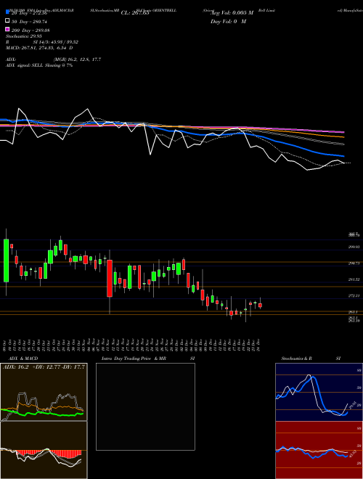Click the 09 Oct date label on axis
Screen dimensions: 363x479
coord(4,345)
